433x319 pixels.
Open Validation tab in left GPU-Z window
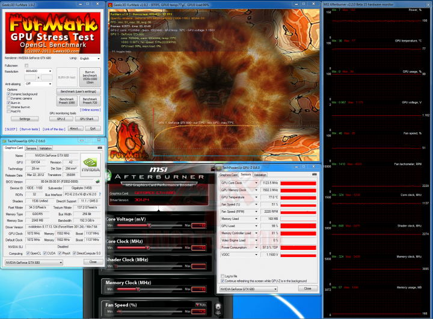[45, 148]
